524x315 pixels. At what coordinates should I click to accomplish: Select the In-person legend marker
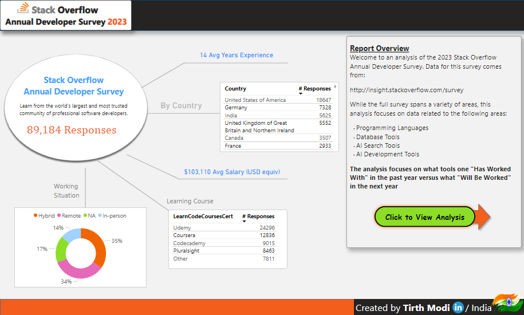pyautogui.click(x=100, y=216)
